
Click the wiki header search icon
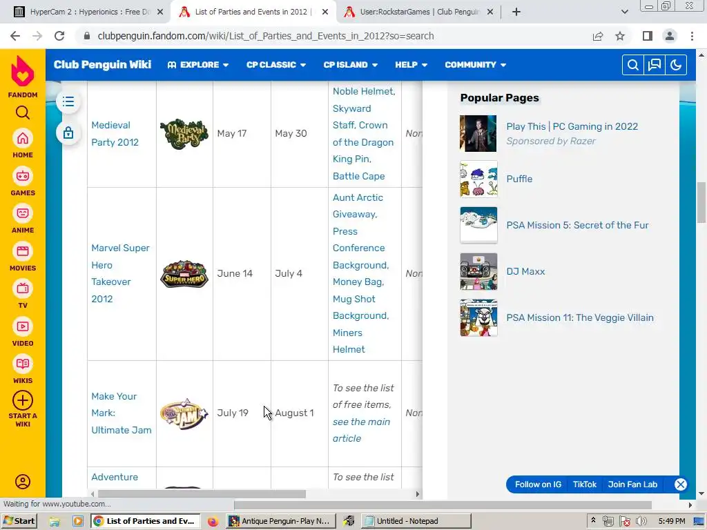[632, 65]
